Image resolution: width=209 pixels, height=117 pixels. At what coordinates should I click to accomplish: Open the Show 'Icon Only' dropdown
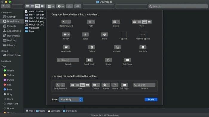pos(71,99)
